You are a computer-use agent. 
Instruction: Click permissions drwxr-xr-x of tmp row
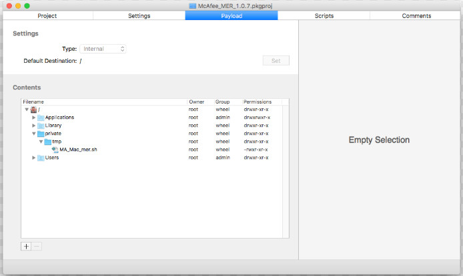click(256, 142)
